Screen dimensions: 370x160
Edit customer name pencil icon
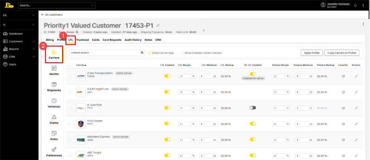pos(158,25)
